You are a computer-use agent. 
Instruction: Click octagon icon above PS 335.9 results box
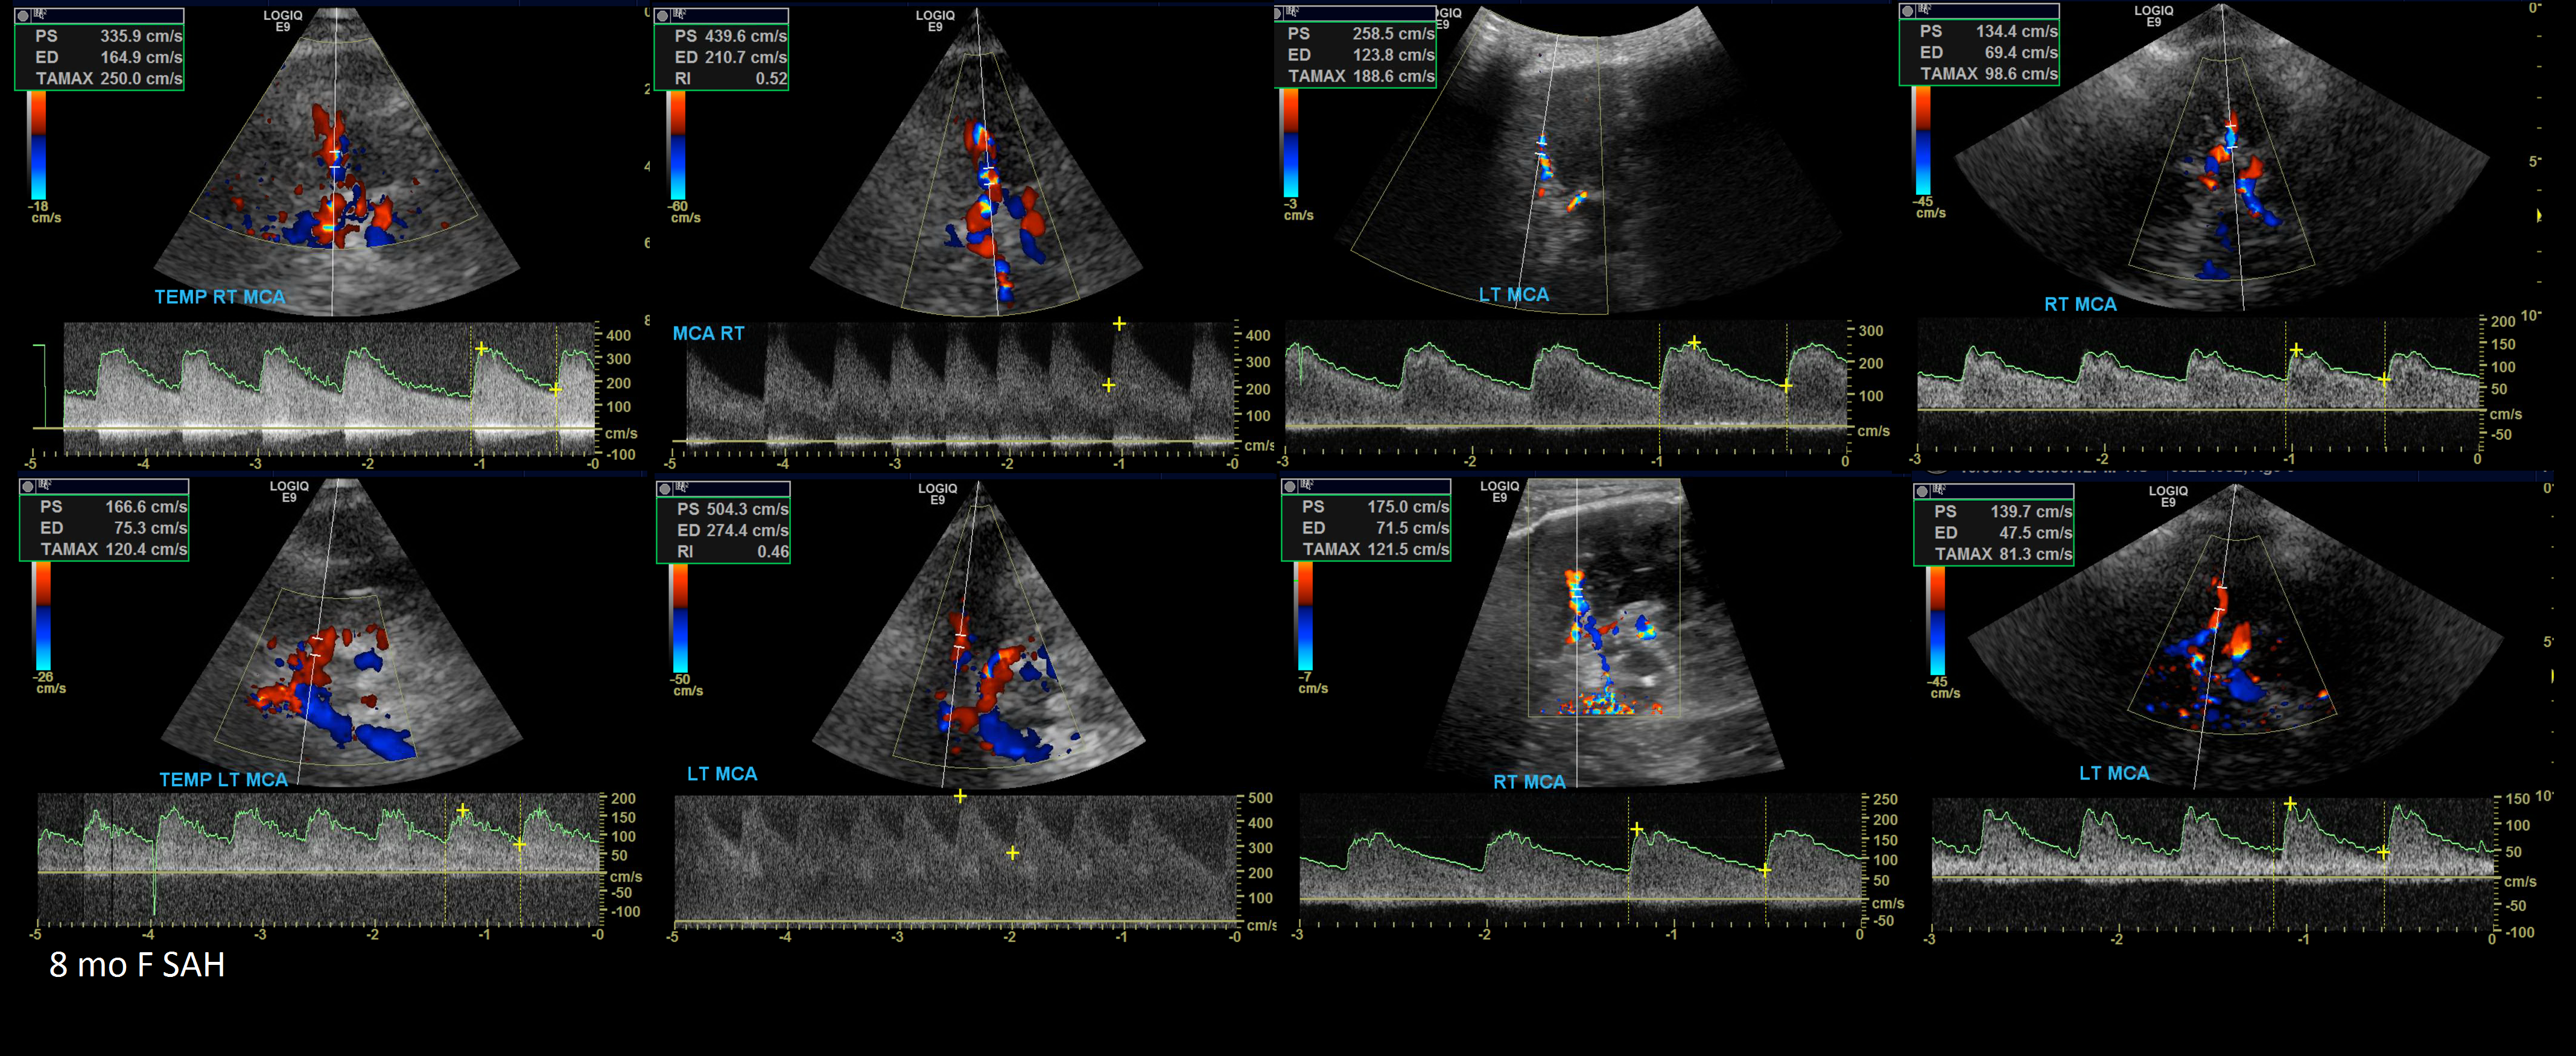[24, 15]
